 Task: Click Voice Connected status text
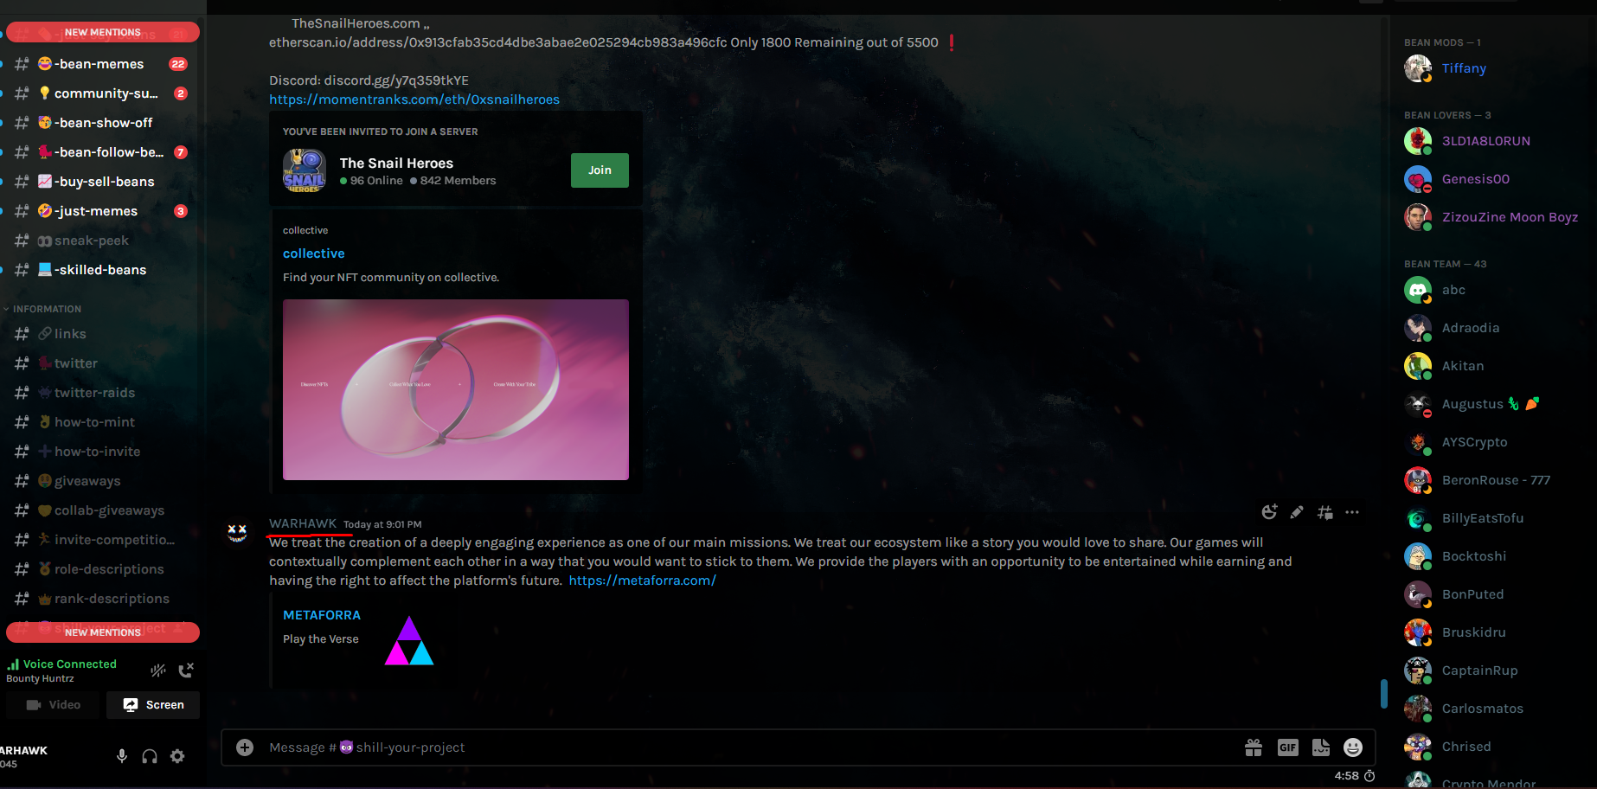(69, 664)
